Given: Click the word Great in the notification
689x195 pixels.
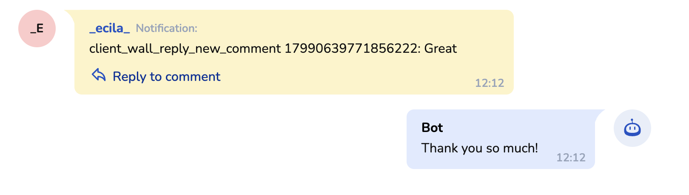Looking at the screenshot, I should [441, 49].
